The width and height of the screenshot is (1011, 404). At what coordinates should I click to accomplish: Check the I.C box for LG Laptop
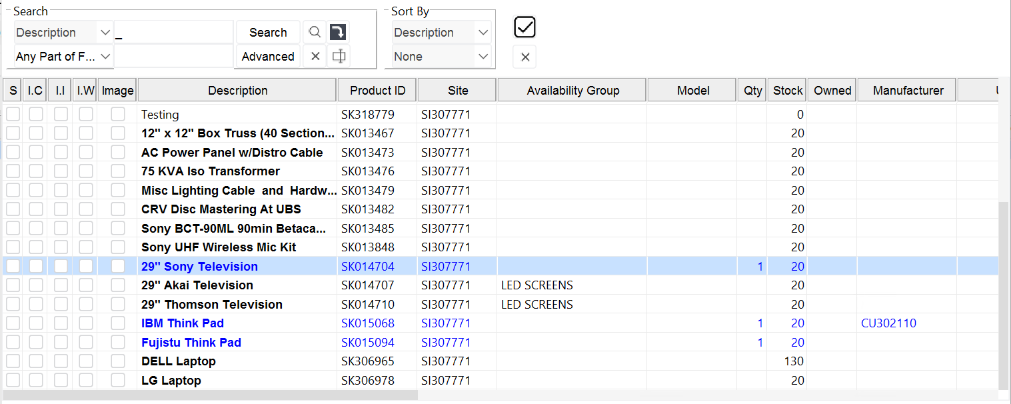[36, 381]
